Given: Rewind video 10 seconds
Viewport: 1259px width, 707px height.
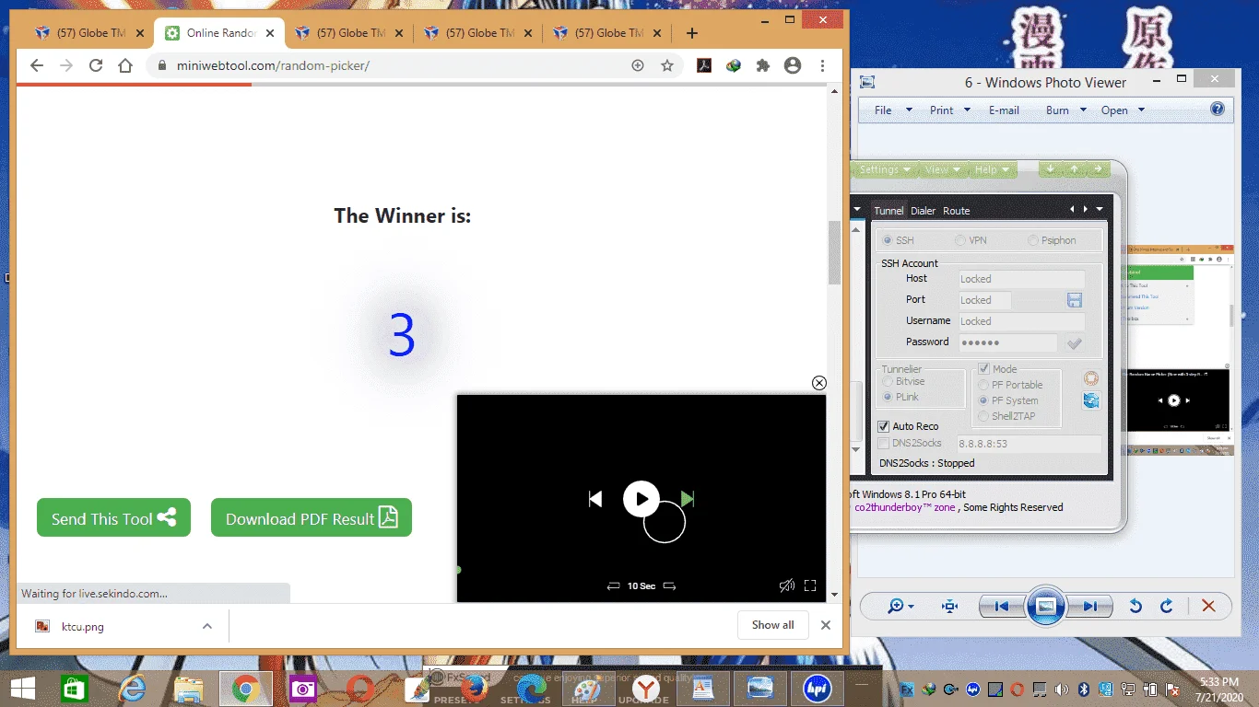Looking at the screenshot, I should [x=614, y=586].
